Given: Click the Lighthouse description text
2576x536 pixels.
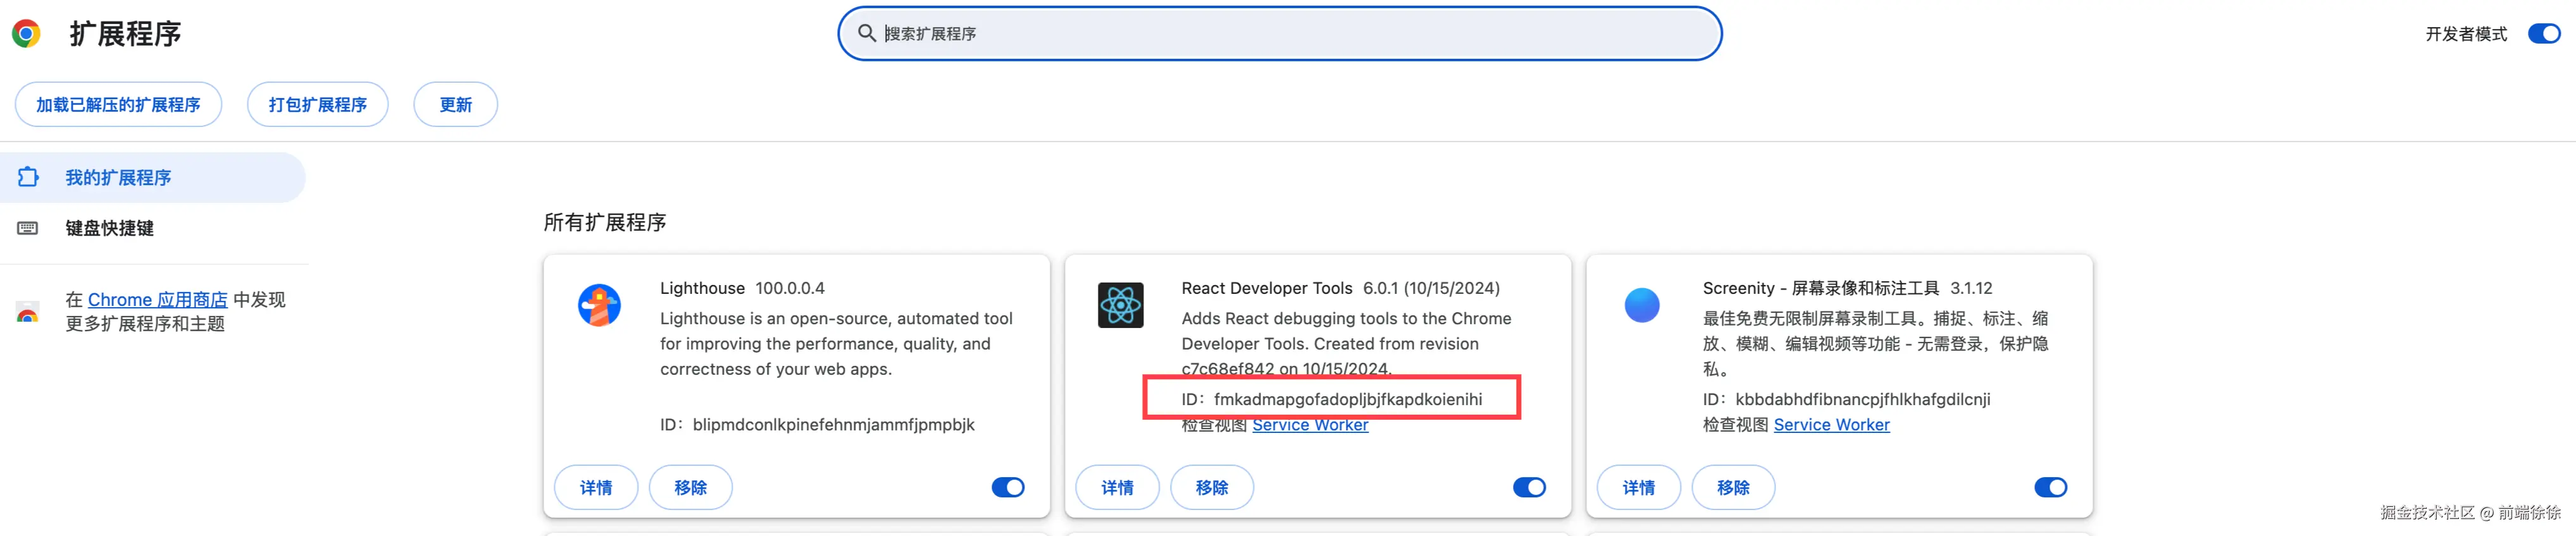Looking at the screenshot, I should [836, 343].
